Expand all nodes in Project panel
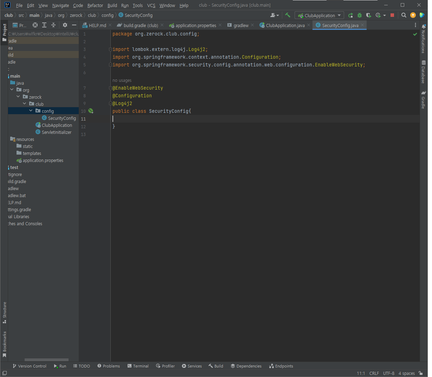The height and width of the screenshot is (377, 432). (44, 25)
